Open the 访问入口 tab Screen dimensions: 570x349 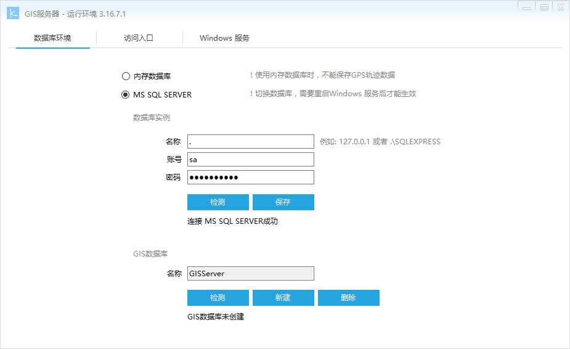pyautogui.click(x=139, y=38)
